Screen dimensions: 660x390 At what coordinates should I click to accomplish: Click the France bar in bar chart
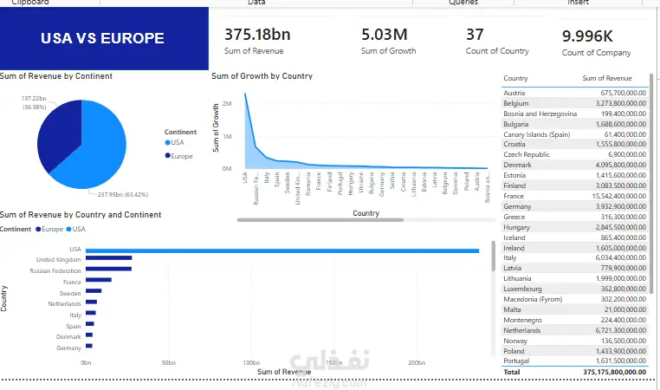click(x=99, y=280)
